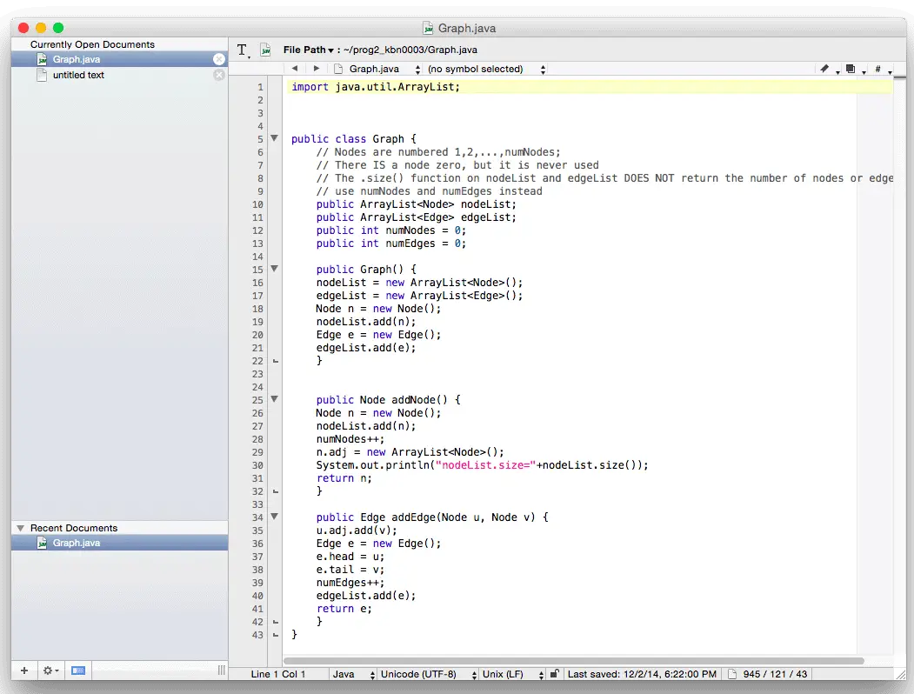
Task: Click the 'public Node addNode() {' line
Action: [x=388, y=400]
